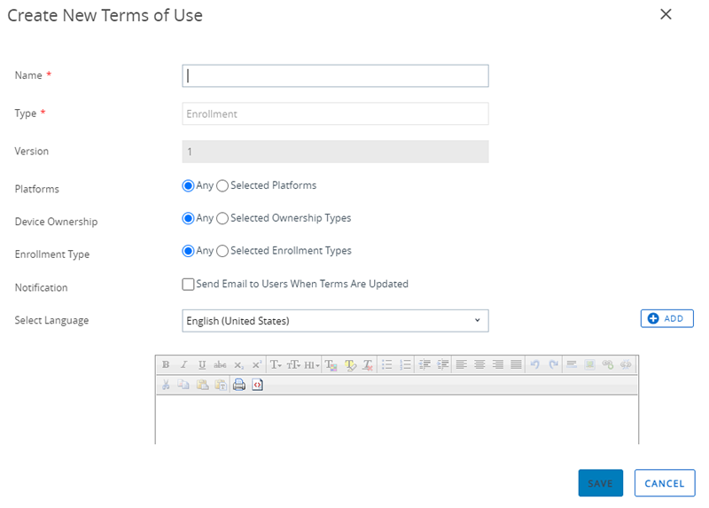
Task: Open the font family dropdown in the toolbar
Action: point(276,364)
